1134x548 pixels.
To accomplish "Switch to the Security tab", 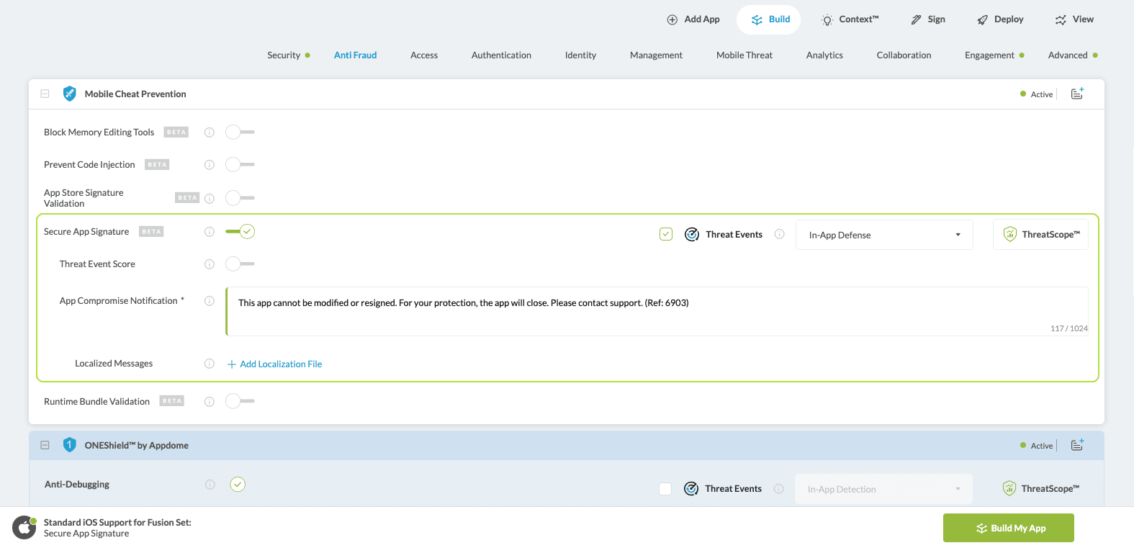I will [284, 55].
